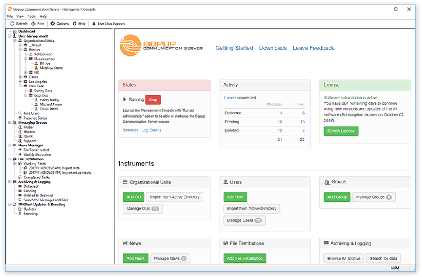Screen dimensions: 422x277
Task: Select the Dashboard tree icon
Action: tap(15, 32)
